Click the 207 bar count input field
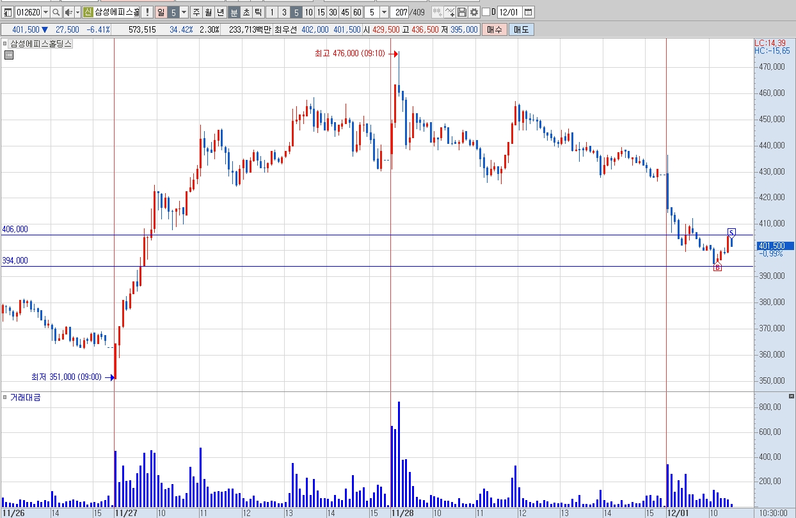Image resolution: width=796 pixels, height=518 pixels. [400, 12]
